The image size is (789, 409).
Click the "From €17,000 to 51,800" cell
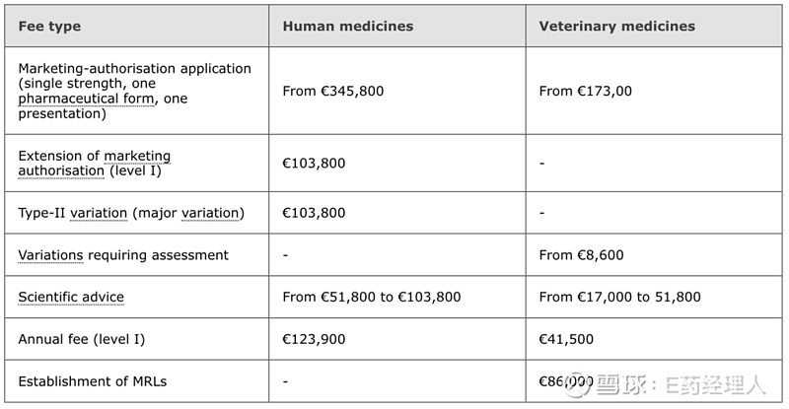[x=619, y=297]
